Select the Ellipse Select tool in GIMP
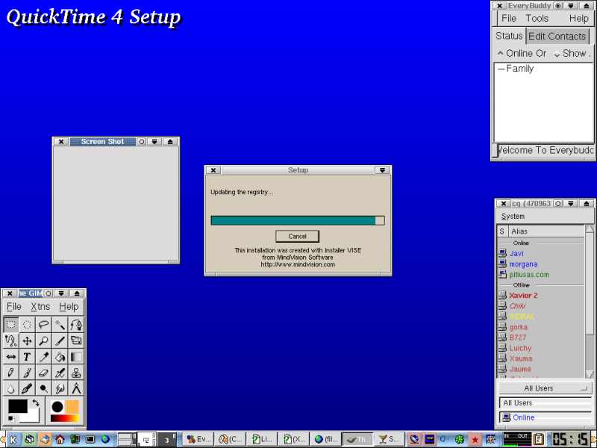Image resolution: width=597 pixels, height=448 pixels. 27,325
